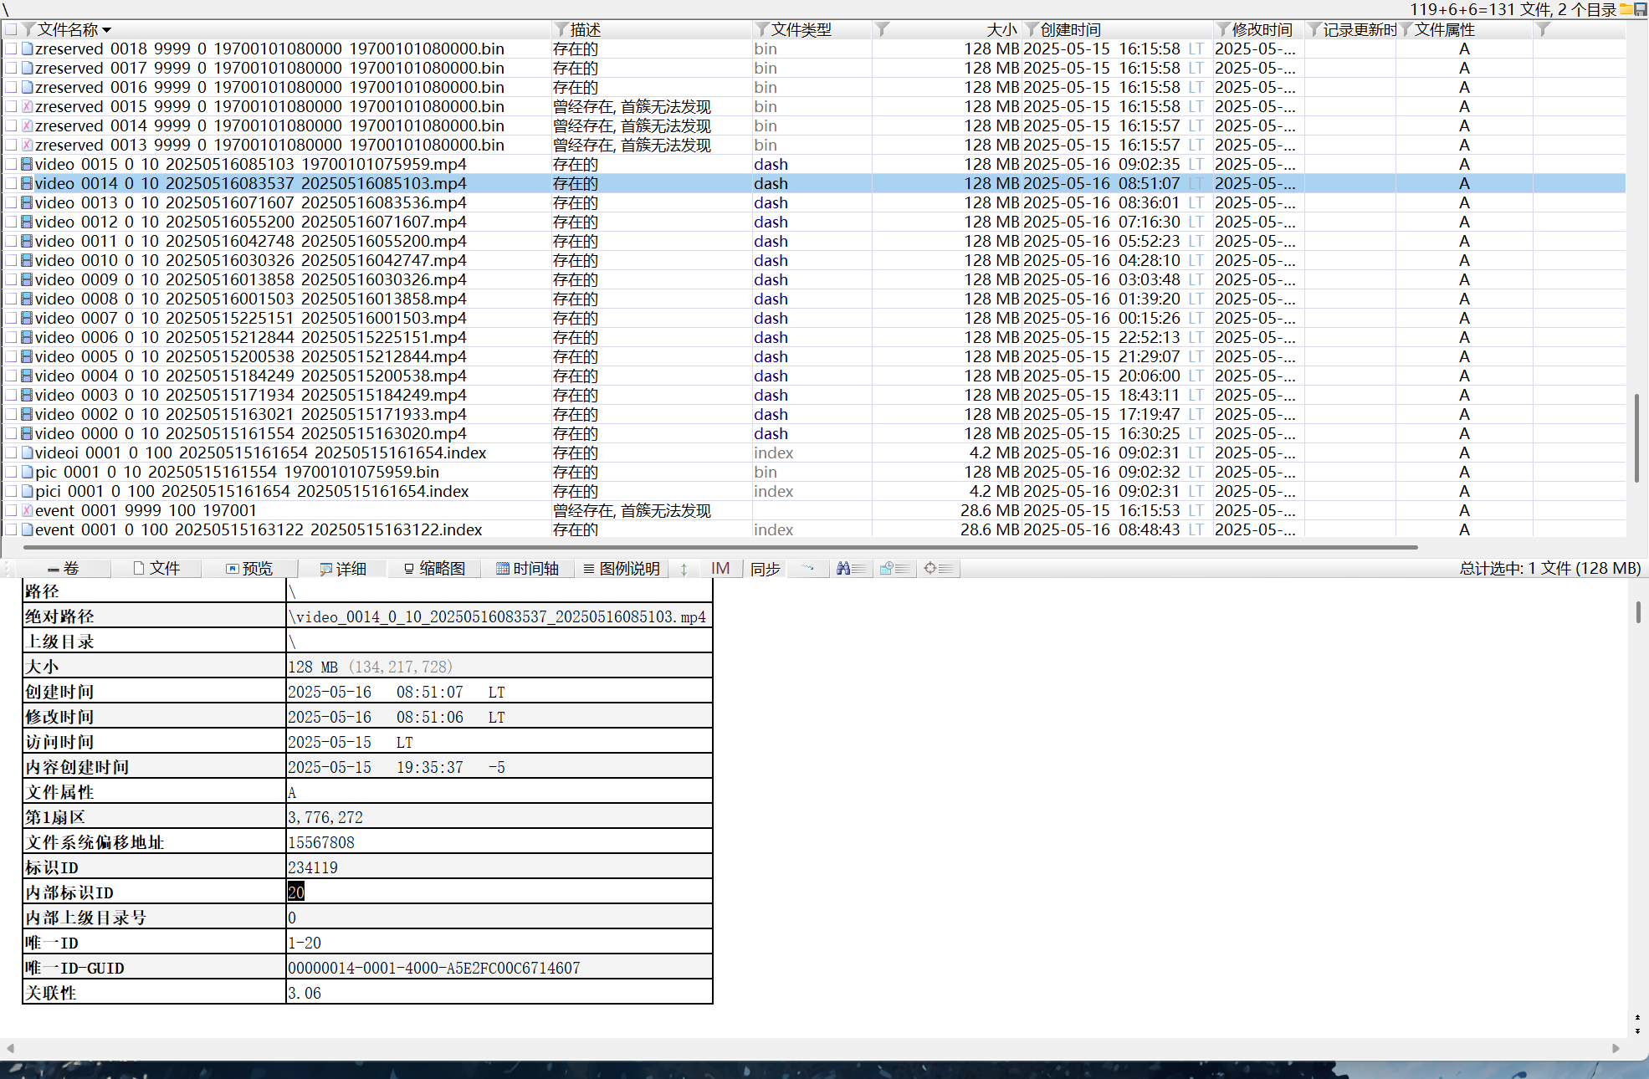The width and height of the screenshot is (1649, 1079).
Task: Click filter funnel on 创建时间 column
Action: [x=1032, y=30]
